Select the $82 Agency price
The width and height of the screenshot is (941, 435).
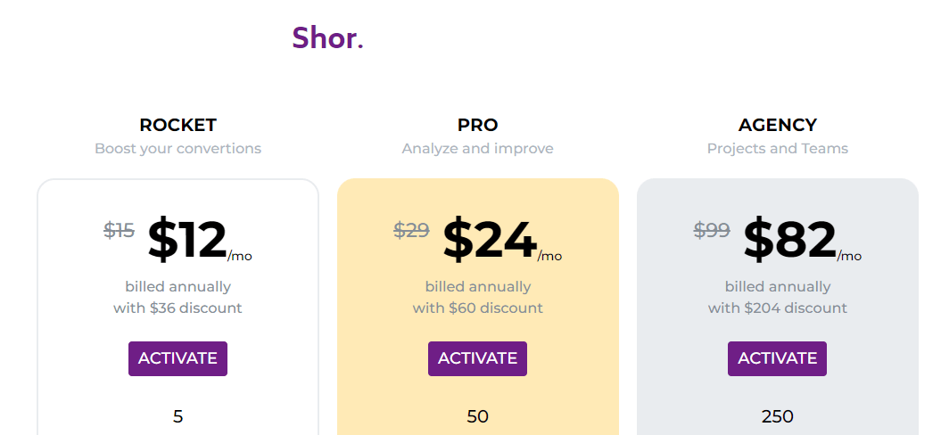tap(789, 241)
